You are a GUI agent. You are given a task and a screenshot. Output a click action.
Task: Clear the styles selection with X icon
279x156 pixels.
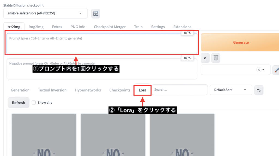pos(259,69)
